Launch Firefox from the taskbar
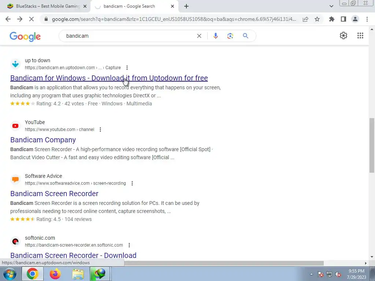 (x=55, y=274)
